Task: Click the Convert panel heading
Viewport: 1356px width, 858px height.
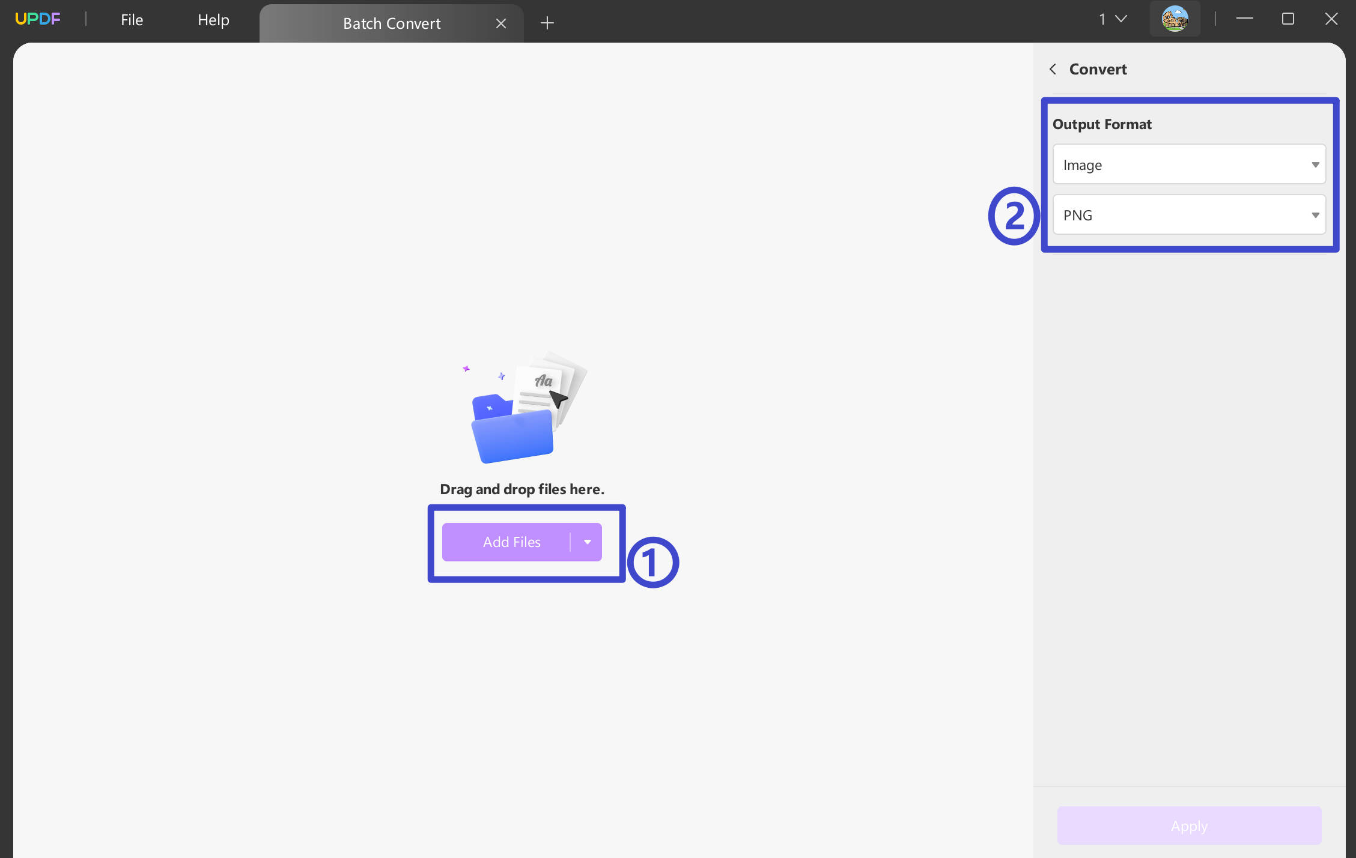Action: click(1098, 69)
